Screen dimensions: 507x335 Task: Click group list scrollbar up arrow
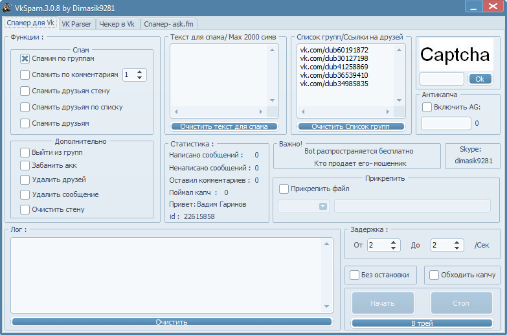399,50
